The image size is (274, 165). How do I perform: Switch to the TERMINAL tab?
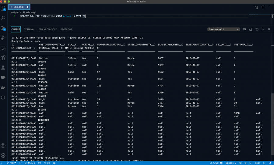click(x=29, y=29)
